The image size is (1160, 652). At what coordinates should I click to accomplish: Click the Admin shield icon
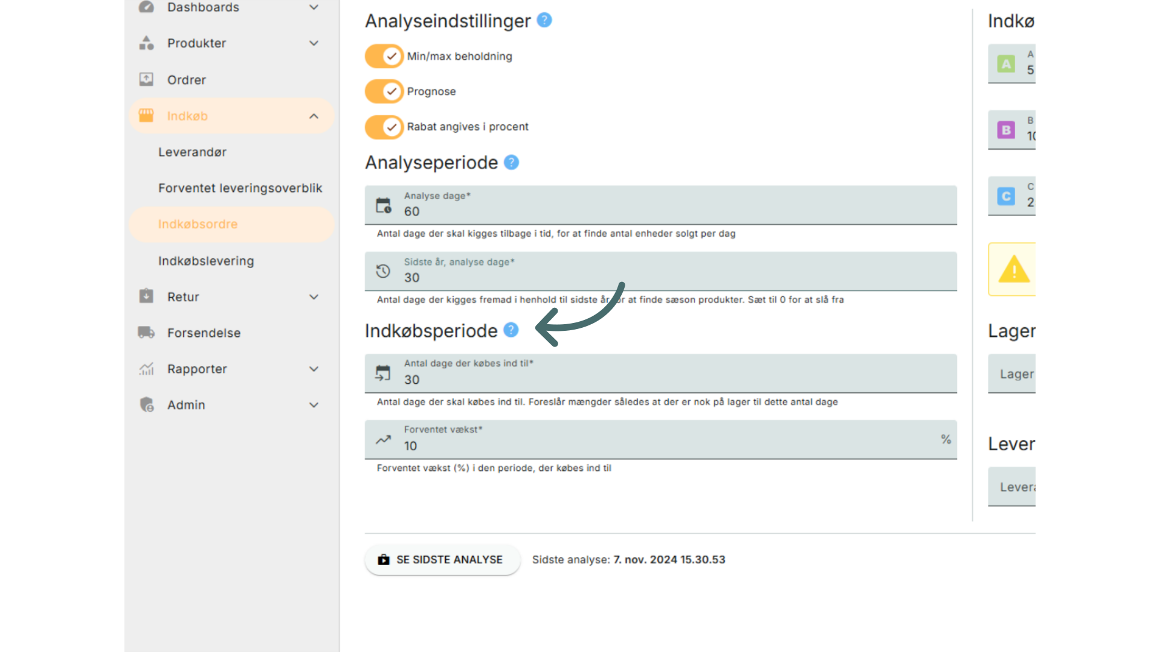click(x=147, y=404)
